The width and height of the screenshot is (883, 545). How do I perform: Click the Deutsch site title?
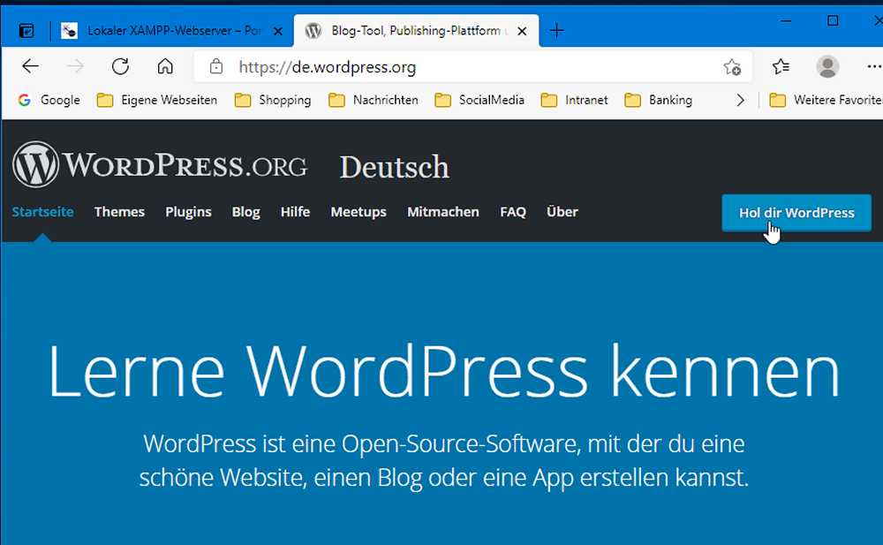point(394,168)
